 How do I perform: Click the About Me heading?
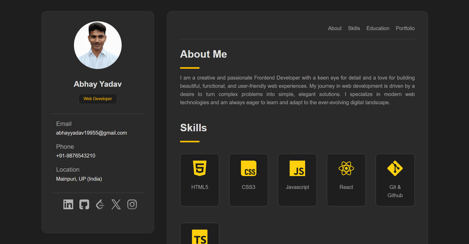204,54
